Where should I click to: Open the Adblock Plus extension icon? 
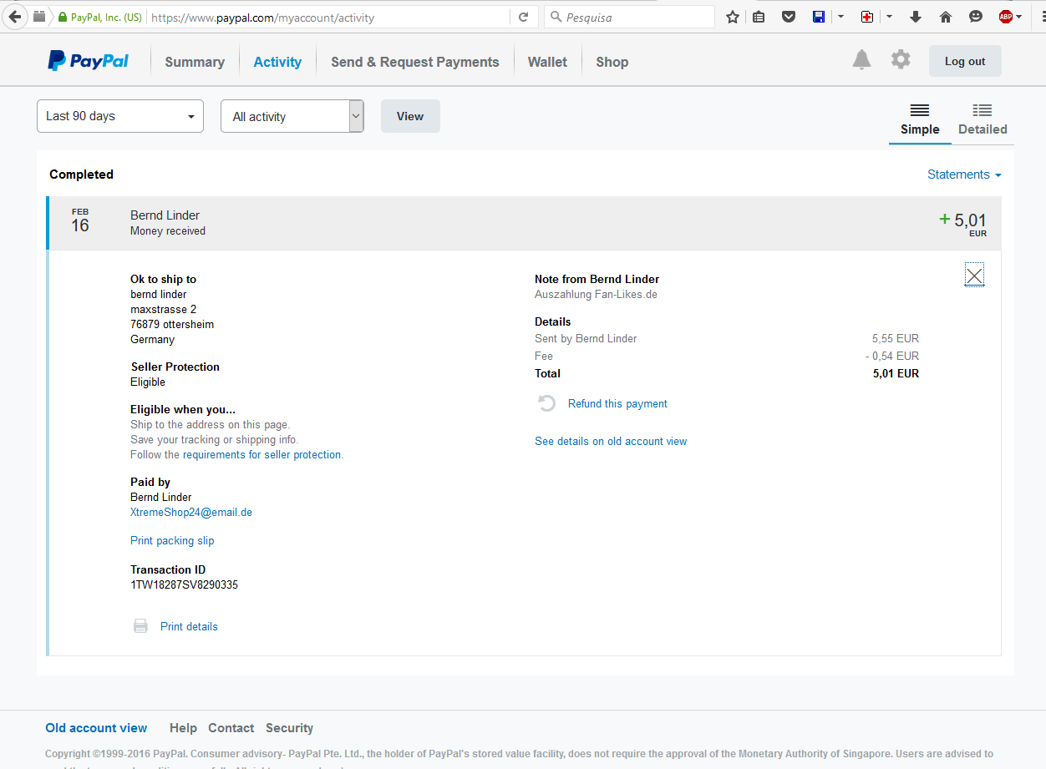click(x=1006, y=17)
